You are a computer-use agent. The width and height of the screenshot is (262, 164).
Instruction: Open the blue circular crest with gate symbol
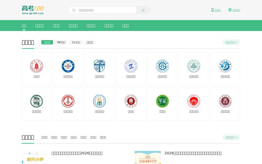[162, 66]
